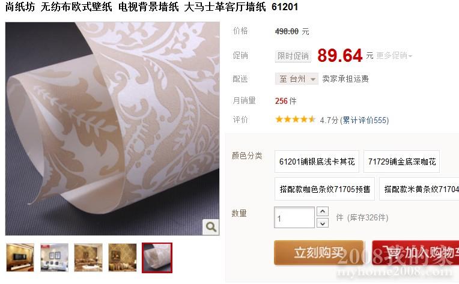Select first thumbnail with TV wall room

[x=20, y=258]
